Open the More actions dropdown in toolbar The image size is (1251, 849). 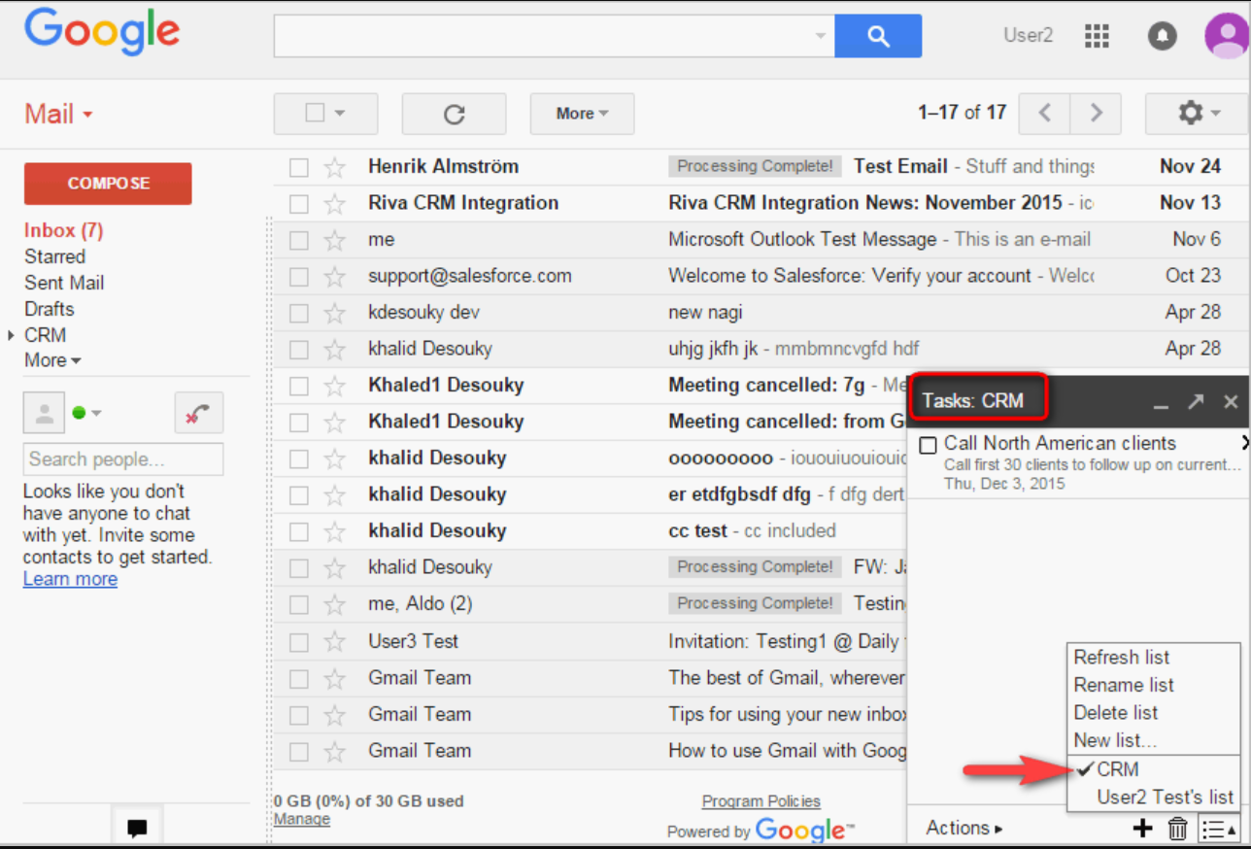point(582,114)
